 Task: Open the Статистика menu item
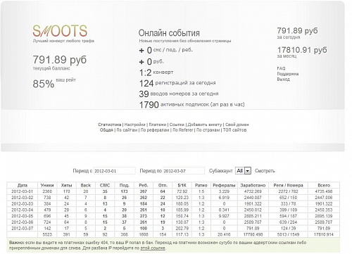[x=110, y=125]
